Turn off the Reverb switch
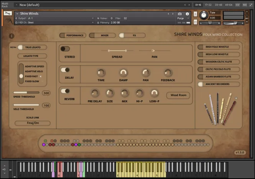Screen dimensions: 255x179 pos(65,91)
